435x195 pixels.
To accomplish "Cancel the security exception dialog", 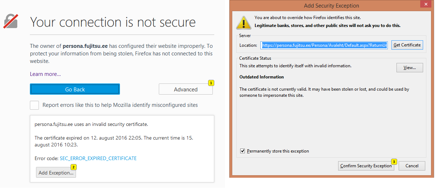I will [412, 166].
